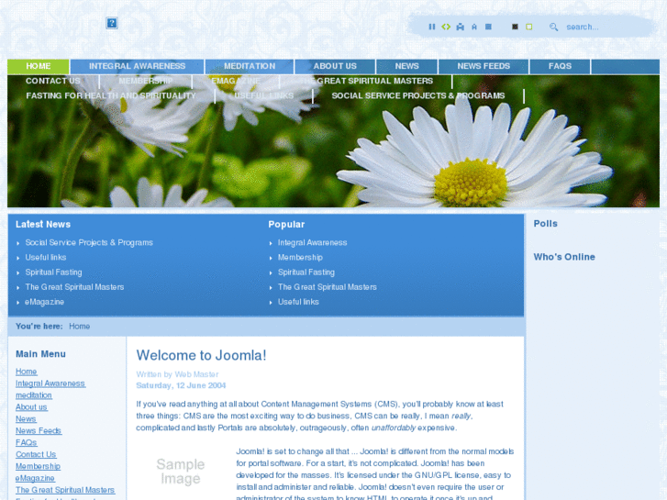Open the FAQS top menu item
Viewport: 667px width, 500px height.
point(560,66)
